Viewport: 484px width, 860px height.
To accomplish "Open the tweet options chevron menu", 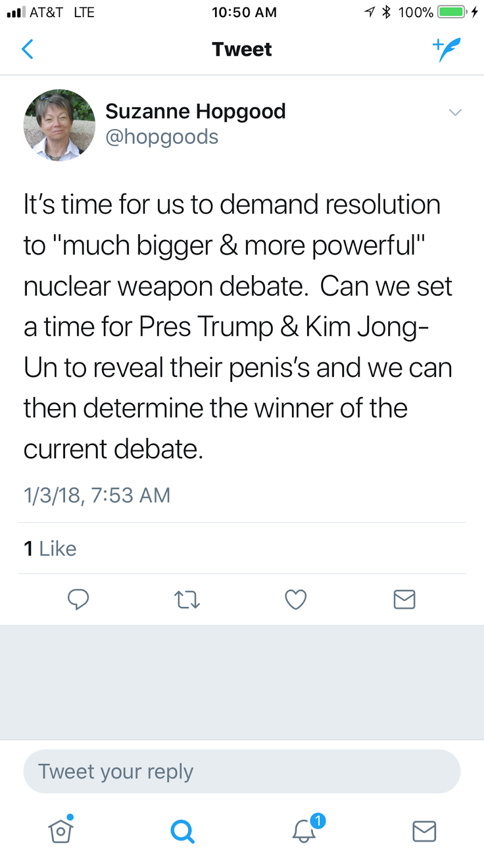I will (x=455, y=112).
